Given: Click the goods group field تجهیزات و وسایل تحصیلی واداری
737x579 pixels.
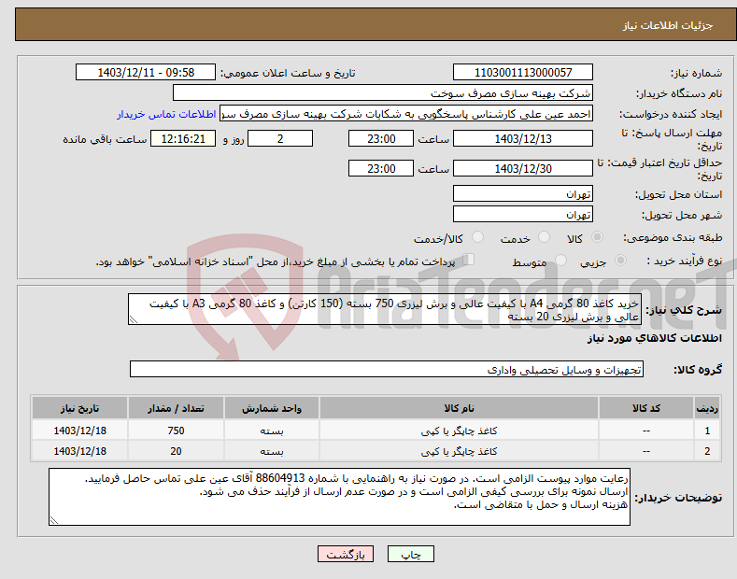Looking at the screenshot, I should 387,370.
